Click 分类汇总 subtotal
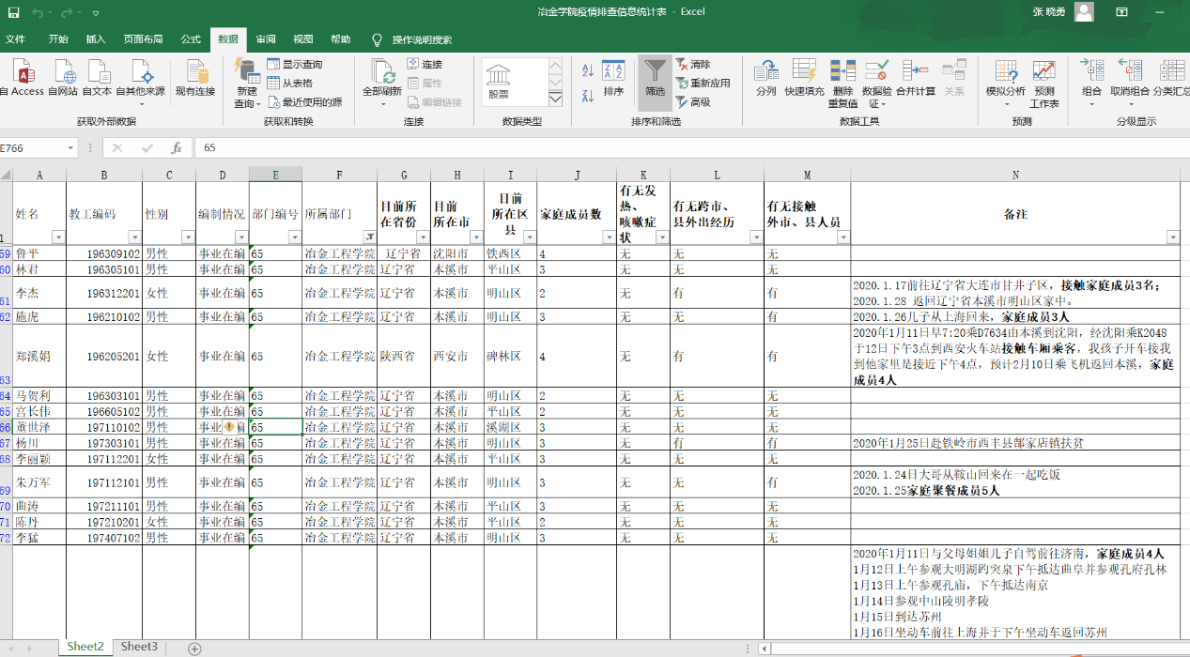 coord(1170,78)
